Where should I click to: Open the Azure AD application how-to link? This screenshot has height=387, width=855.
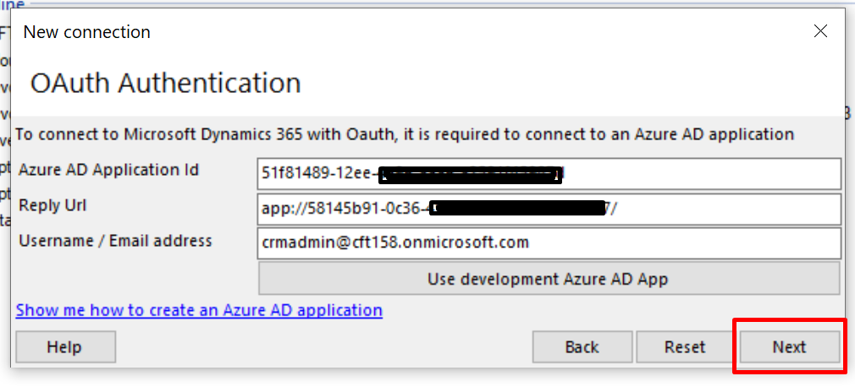199,310
